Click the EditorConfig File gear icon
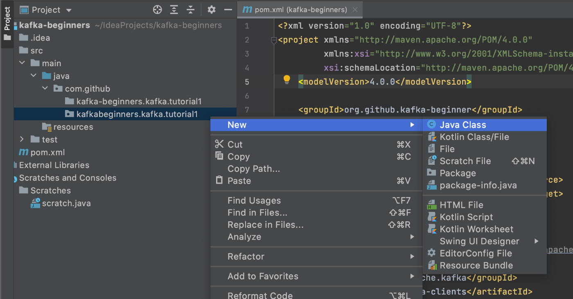The image size is (573, 299). [431, 253]
